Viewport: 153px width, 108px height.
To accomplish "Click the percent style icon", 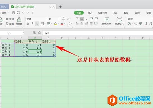I will point(136,24).
